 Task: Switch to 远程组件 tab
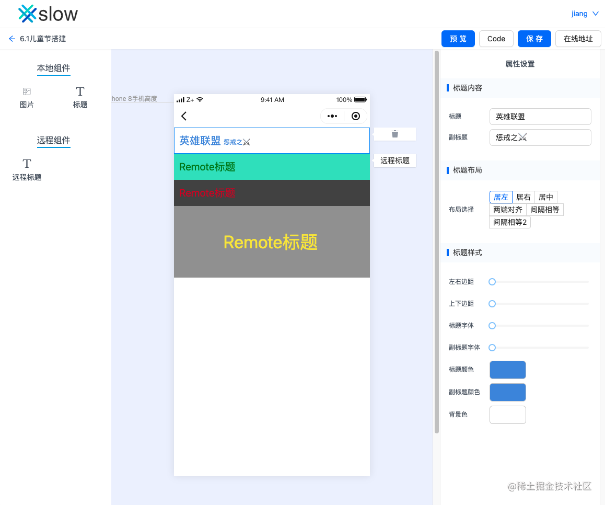(x=54, y=140)
